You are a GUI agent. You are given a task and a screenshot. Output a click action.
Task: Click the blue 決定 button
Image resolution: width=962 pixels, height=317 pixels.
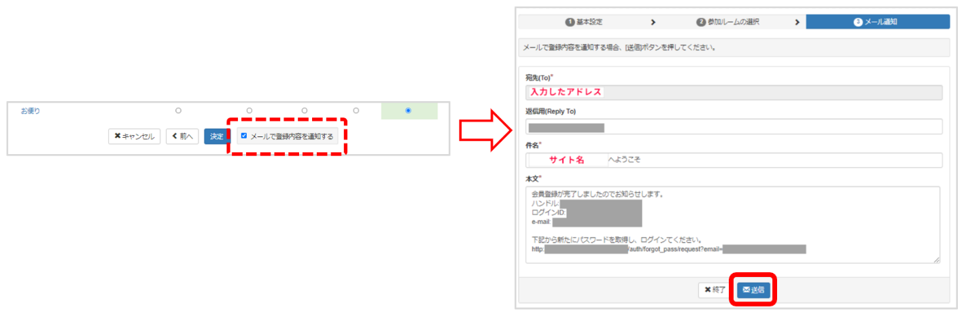[216, 136]
